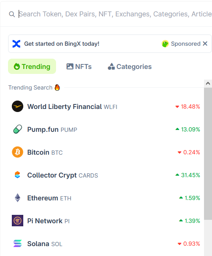Focus the Search Token input field

coord(115,14)
